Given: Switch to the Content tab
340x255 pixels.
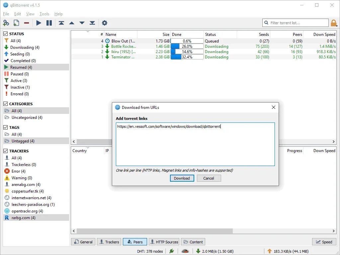Looking at the screenshot, I should [193, 242].
